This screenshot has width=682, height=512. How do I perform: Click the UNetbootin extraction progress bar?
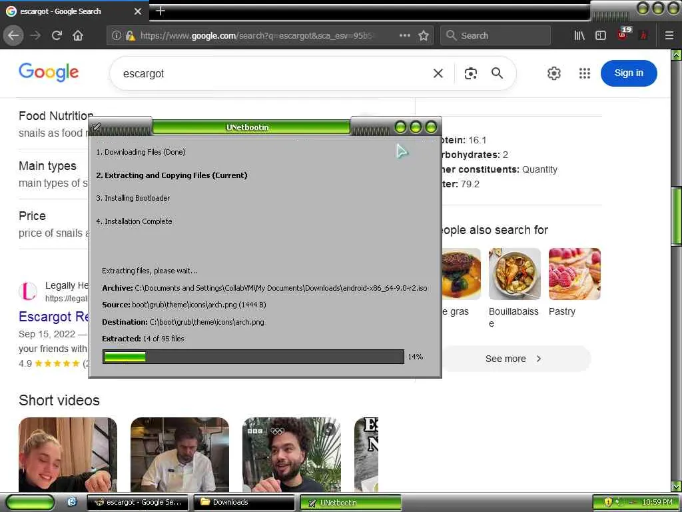tap(253, 357)
